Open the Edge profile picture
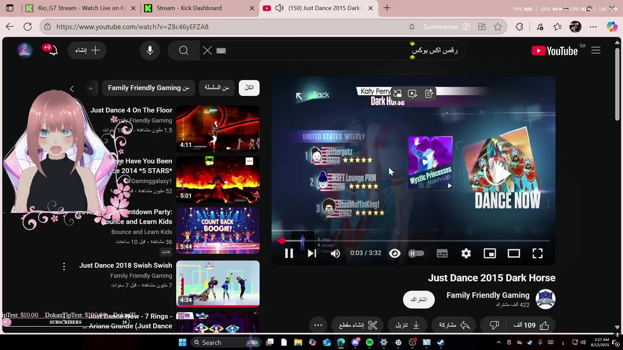The width and height of the screenshot is (623, 350). point(575,27)
